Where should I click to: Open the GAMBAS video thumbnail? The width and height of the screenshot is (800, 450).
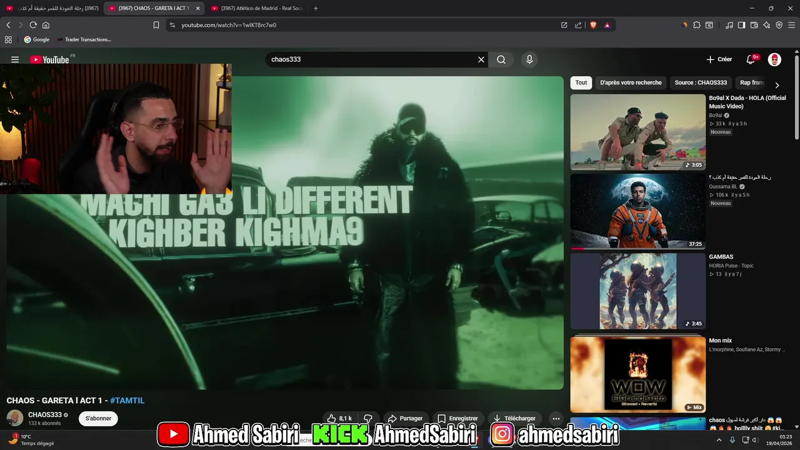tap(637, 291)
